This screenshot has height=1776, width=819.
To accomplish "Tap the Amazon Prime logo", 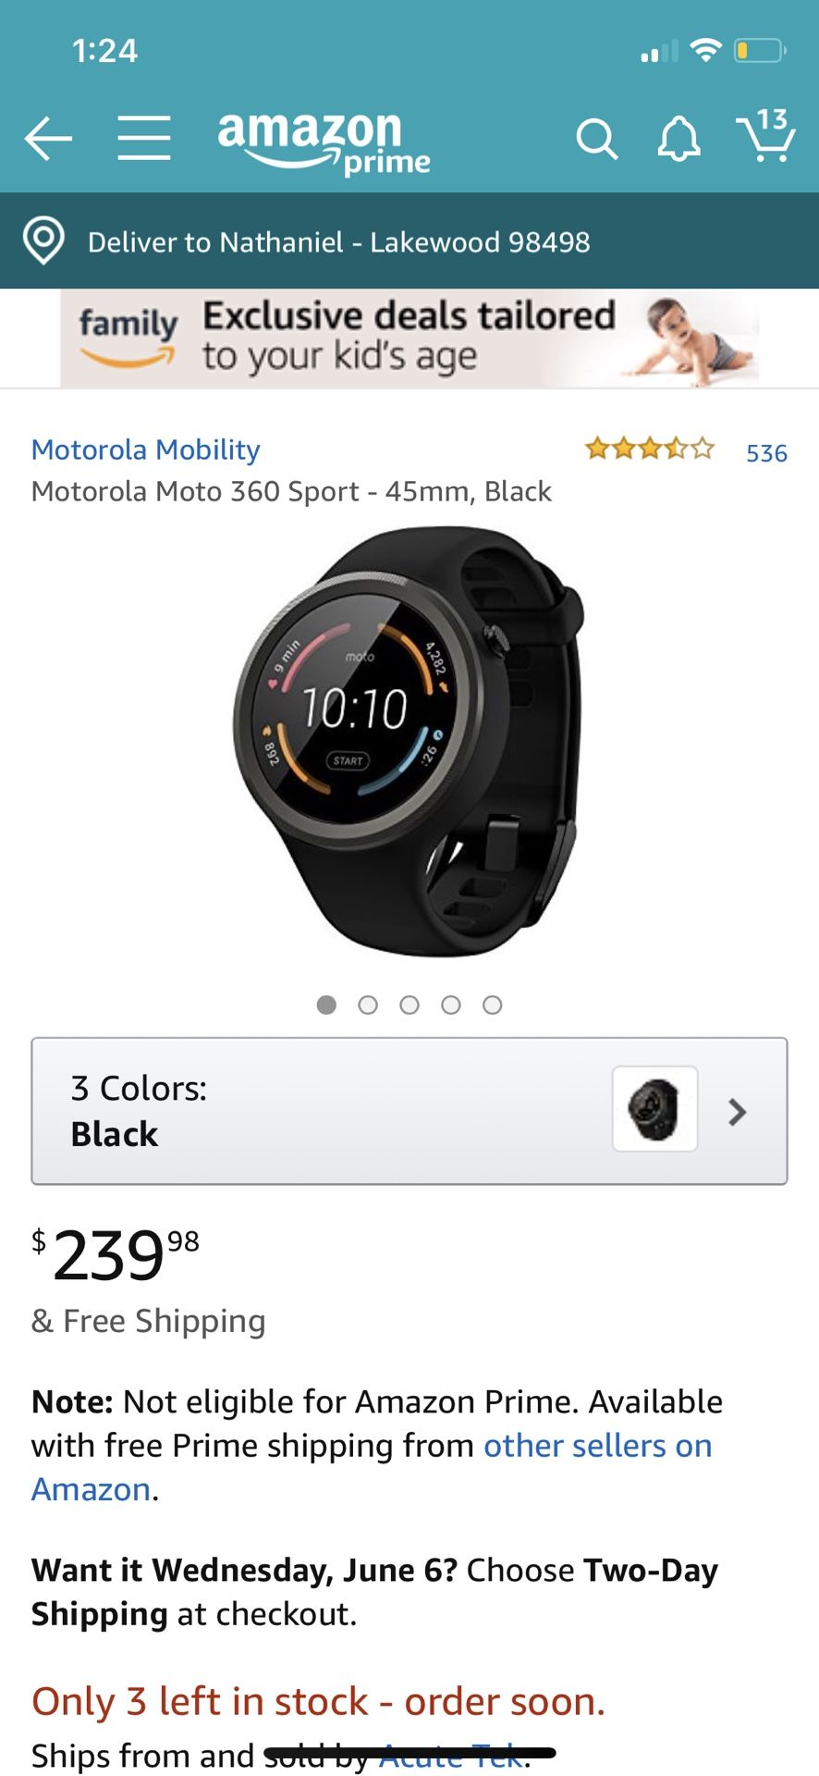I will (x=324, y=142).
